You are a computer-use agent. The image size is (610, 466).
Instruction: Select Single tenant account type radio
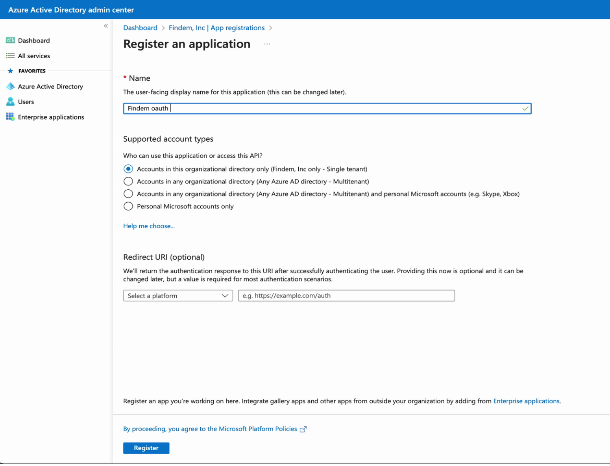(x=128, y=169)
